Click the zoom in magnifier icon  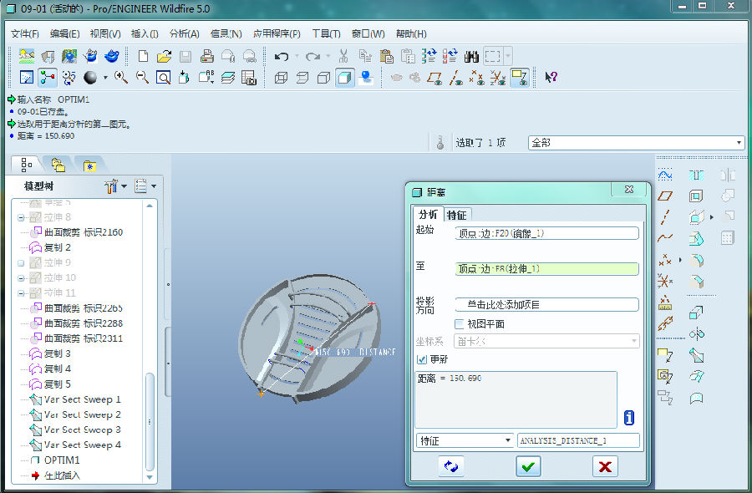121,78
